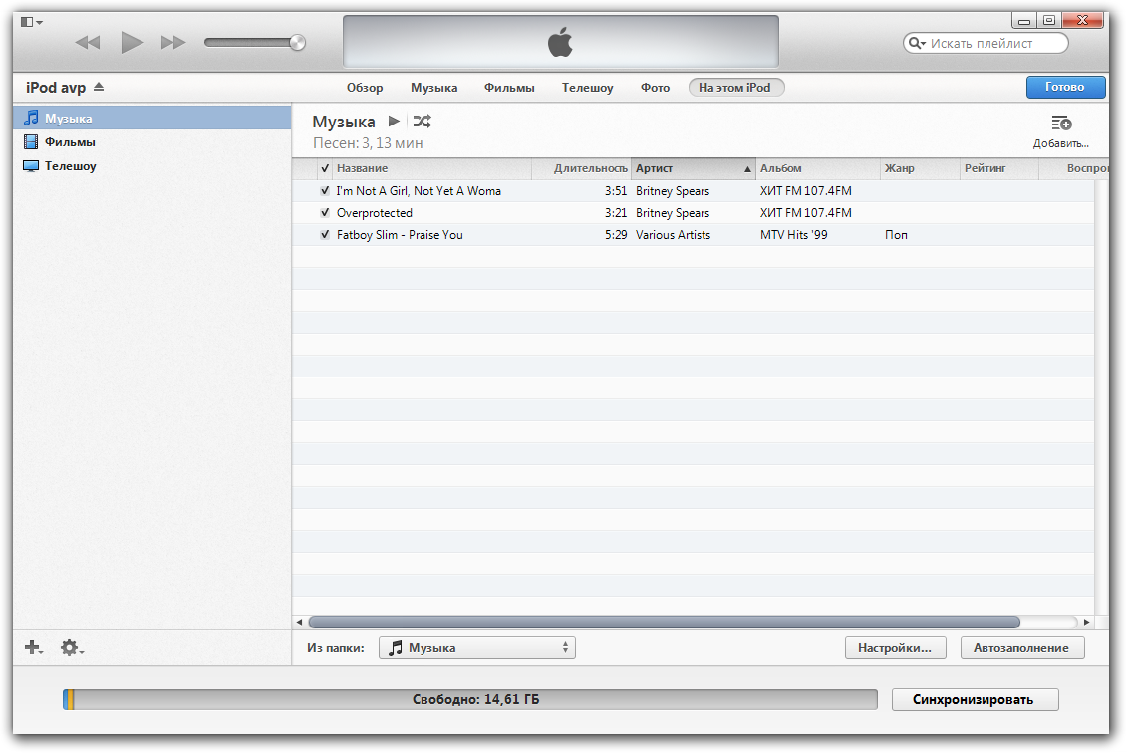Uncheck the Overprotected song checkbox
This screenshot has height=753, width=1127.
(x=325, y=213)
